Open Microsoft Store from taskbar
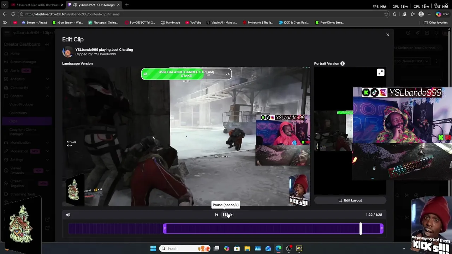Screen dimensions: 452x254 tap(237, 248)
